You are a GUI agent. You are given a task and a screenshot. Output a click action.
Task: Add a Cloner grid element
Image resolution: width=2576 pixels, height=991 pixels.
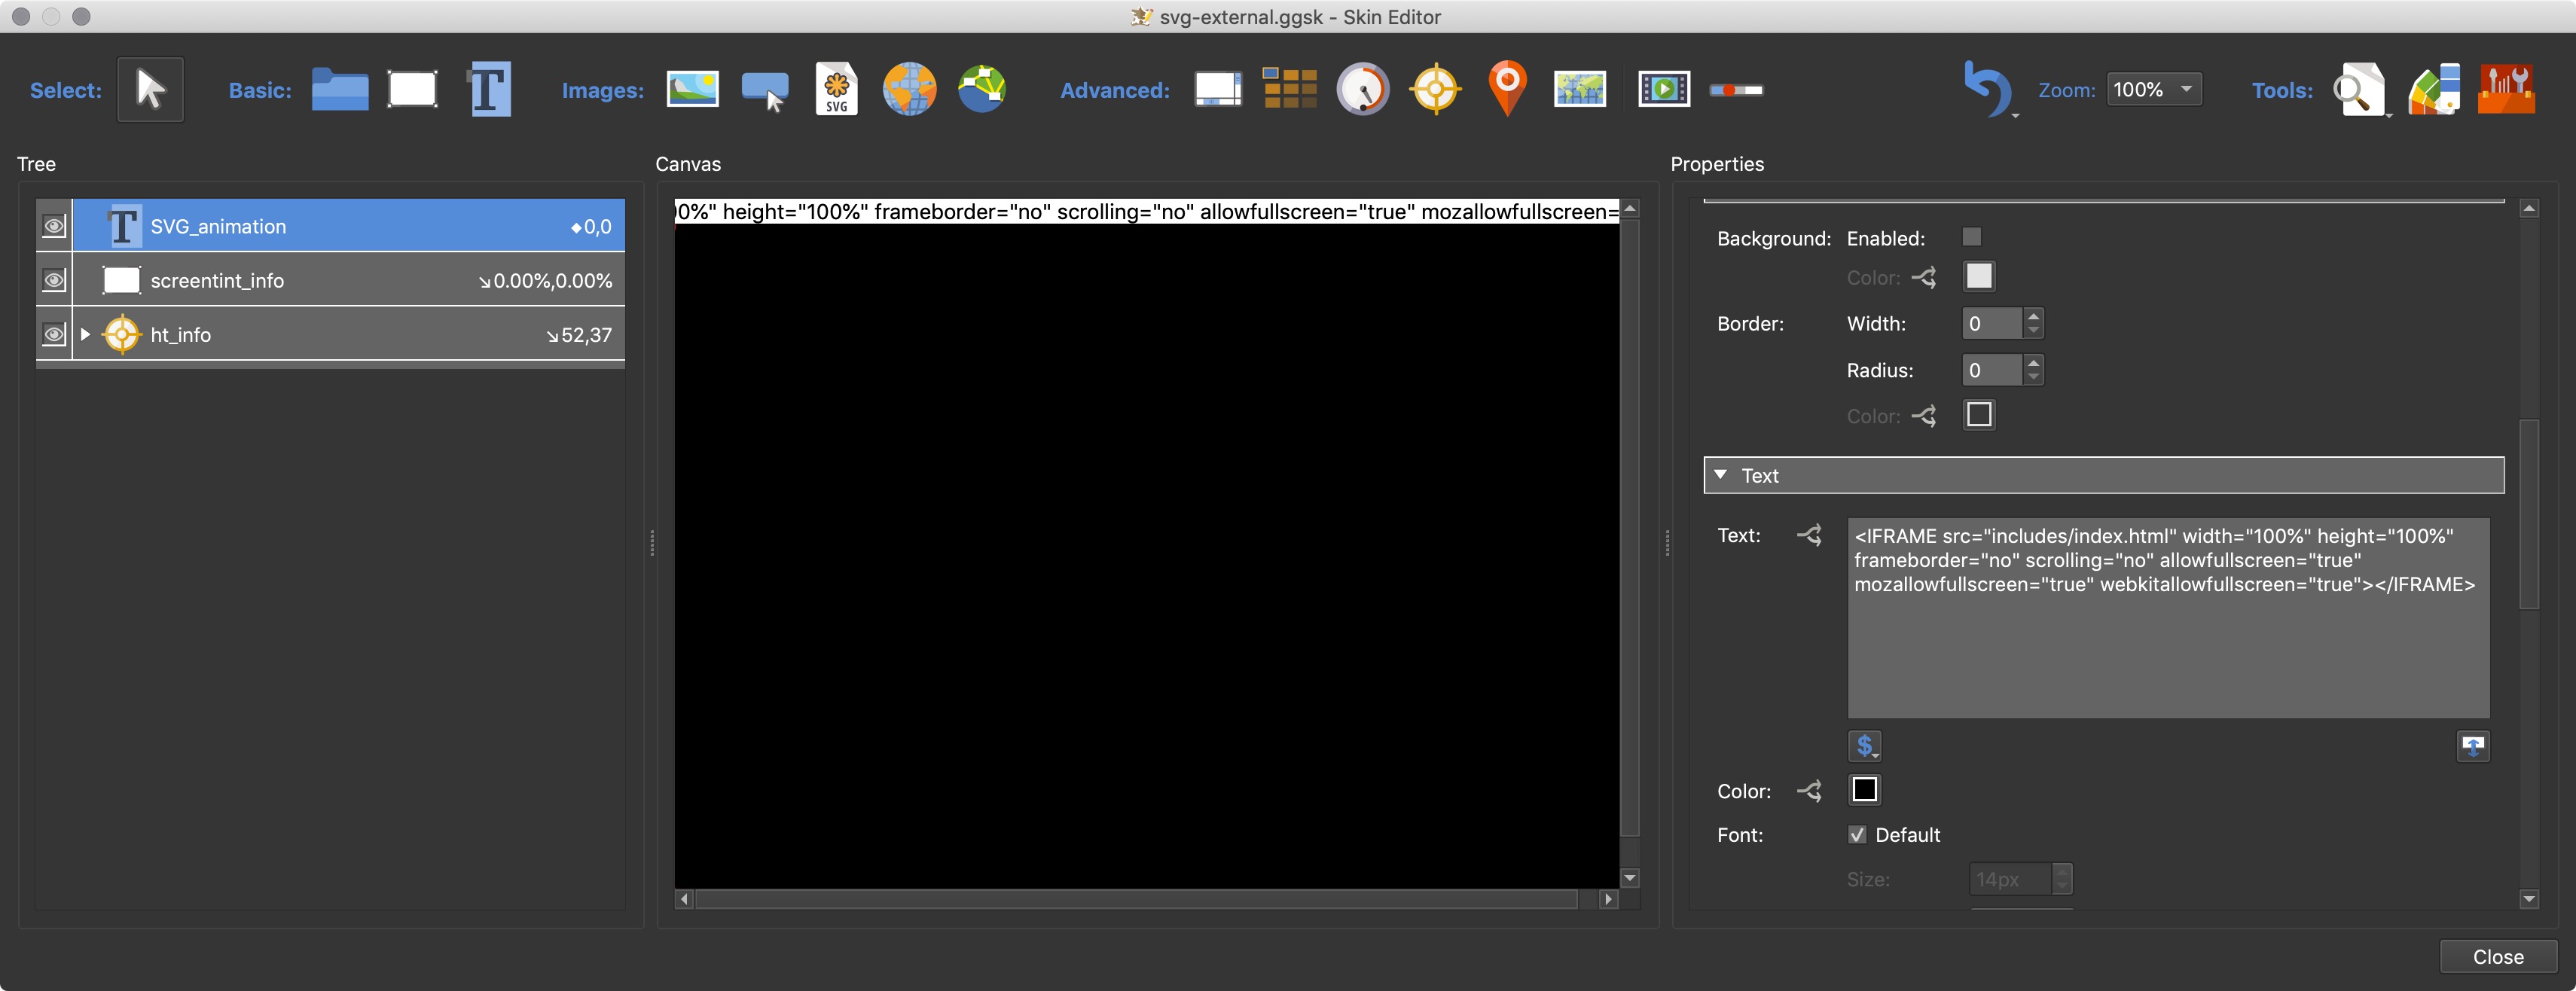[x=1290, y=89]
